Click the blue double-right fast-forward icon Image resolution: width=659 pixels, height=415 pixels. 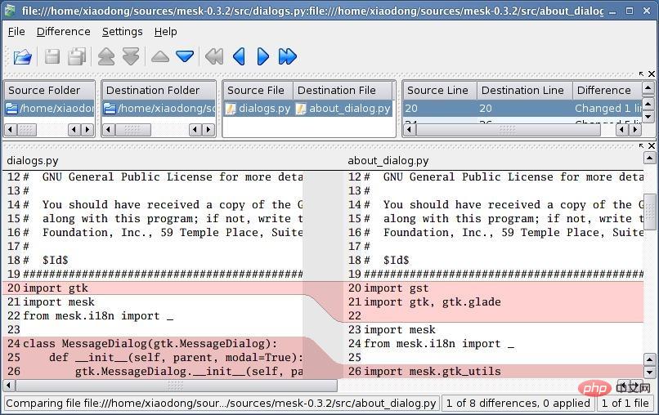coord(288,56)
